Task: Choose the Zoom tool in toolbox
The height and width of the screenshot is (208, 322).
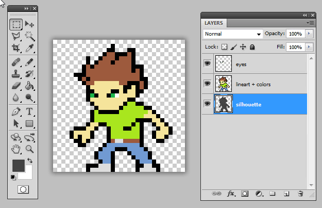Action: [29, 149]
